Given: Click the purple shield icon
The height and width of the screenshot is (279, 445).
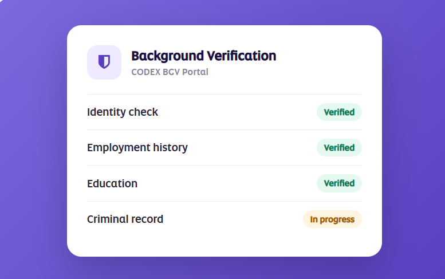Looking at the screenshot, I should pos(104,62).
